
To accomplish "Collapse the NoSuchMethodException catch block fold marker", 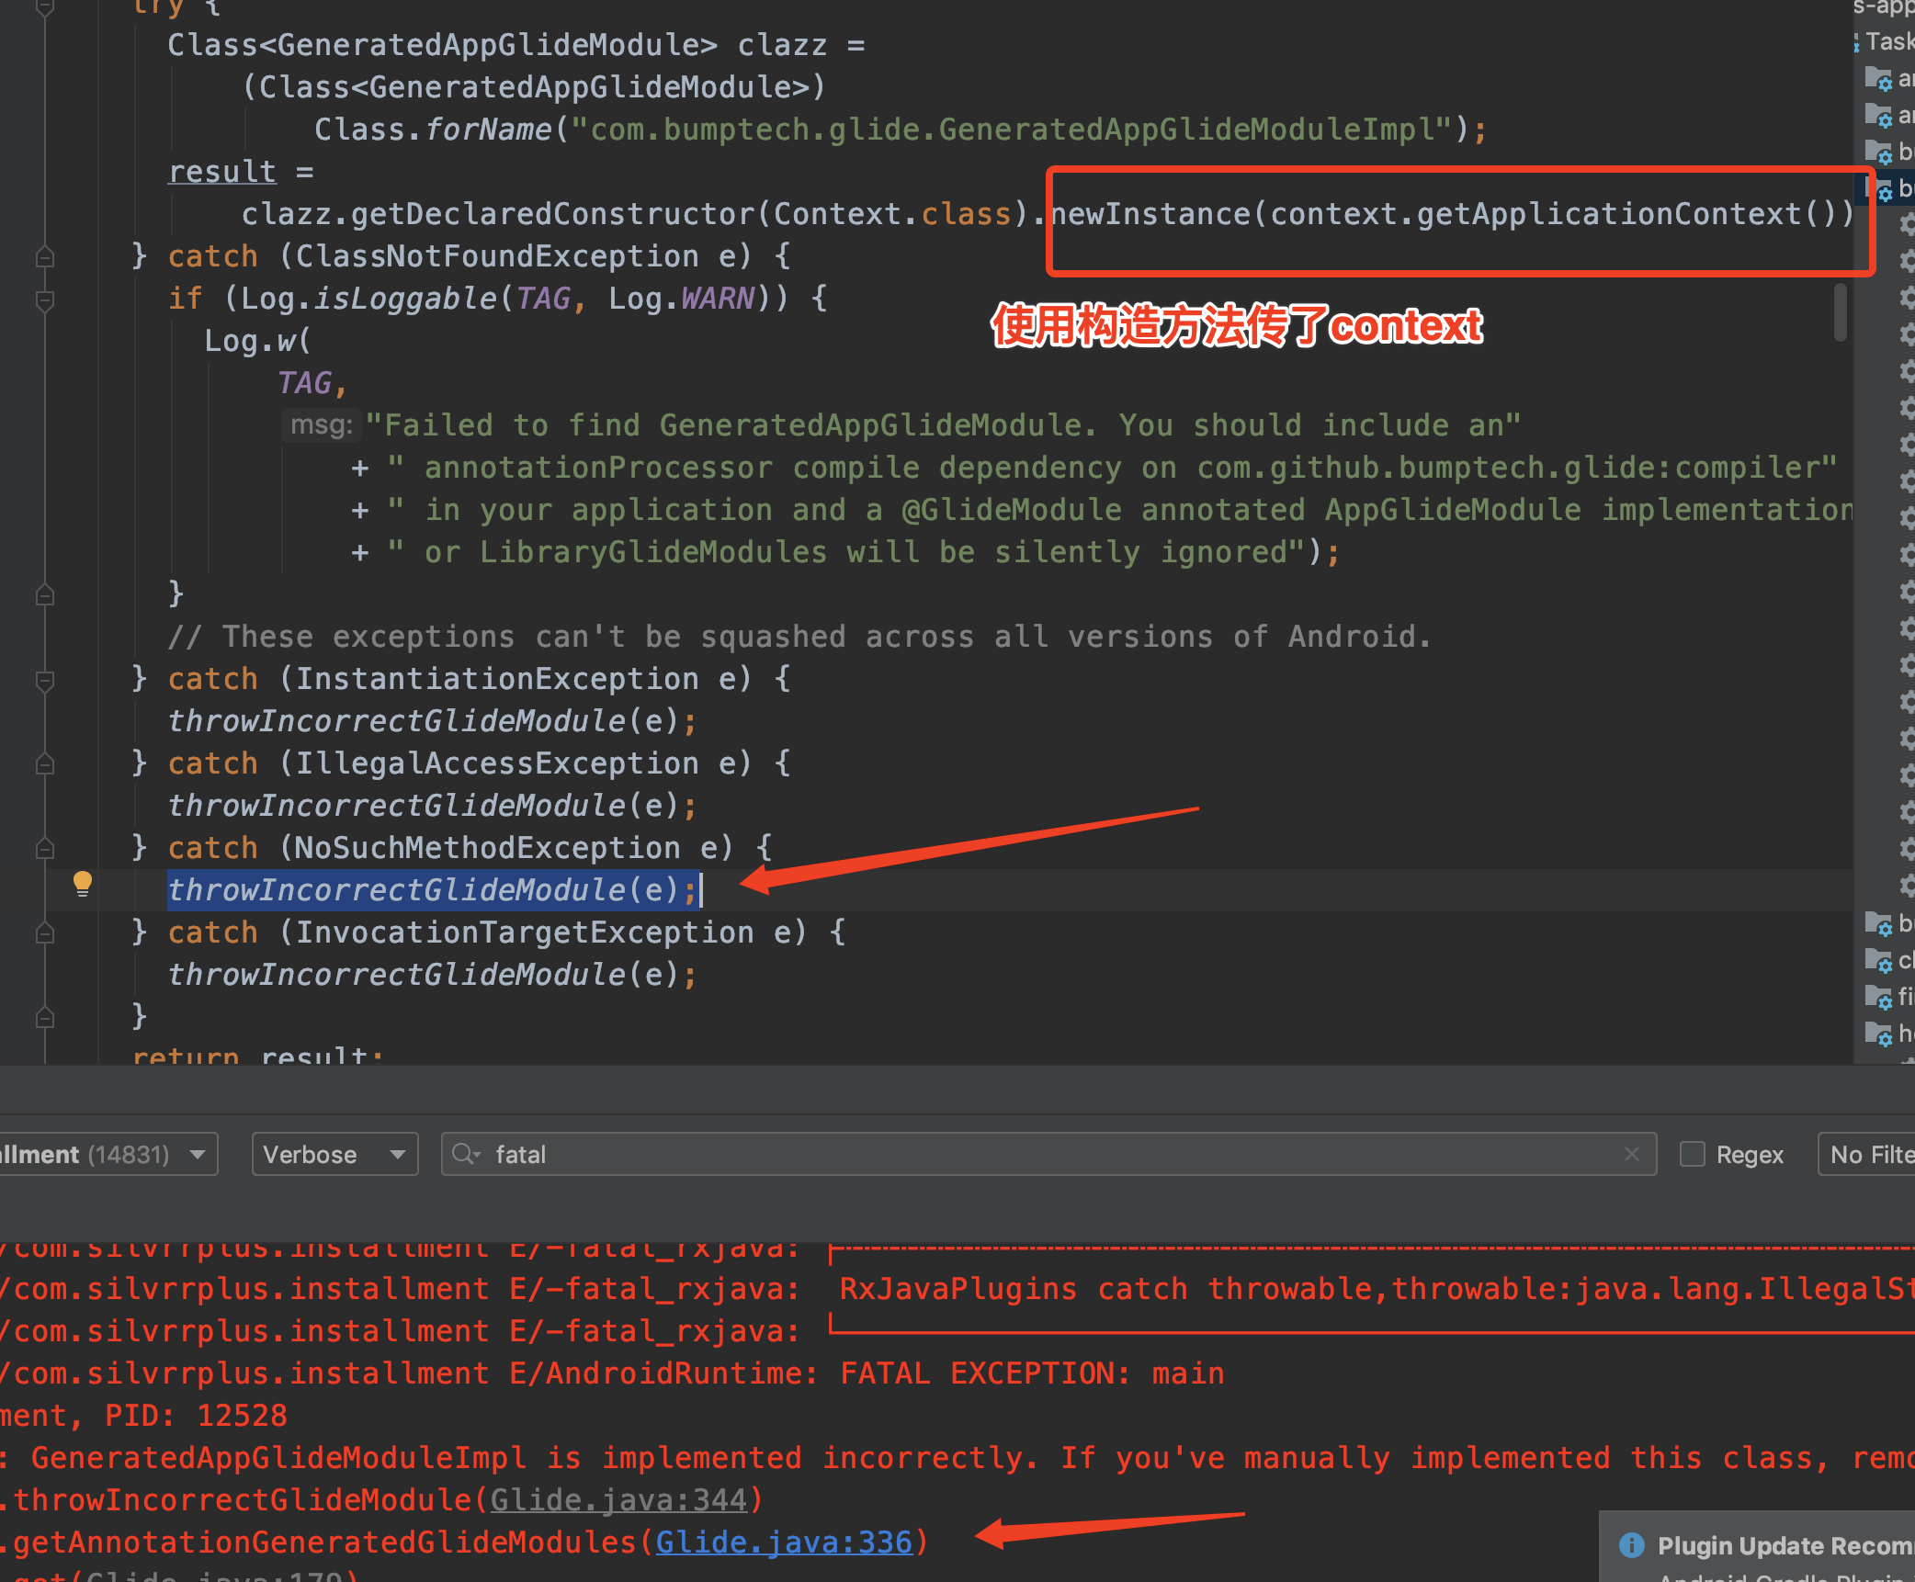I will pyautogui.click(x=43, y=847).
